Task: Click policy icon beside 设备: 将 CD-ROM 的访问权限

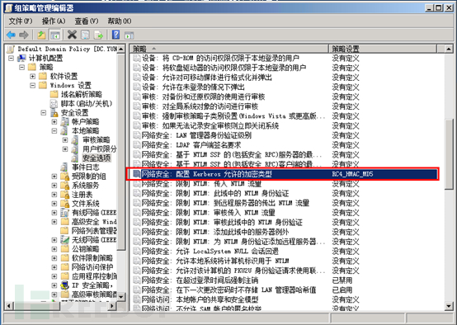Action: coord(136,58)
